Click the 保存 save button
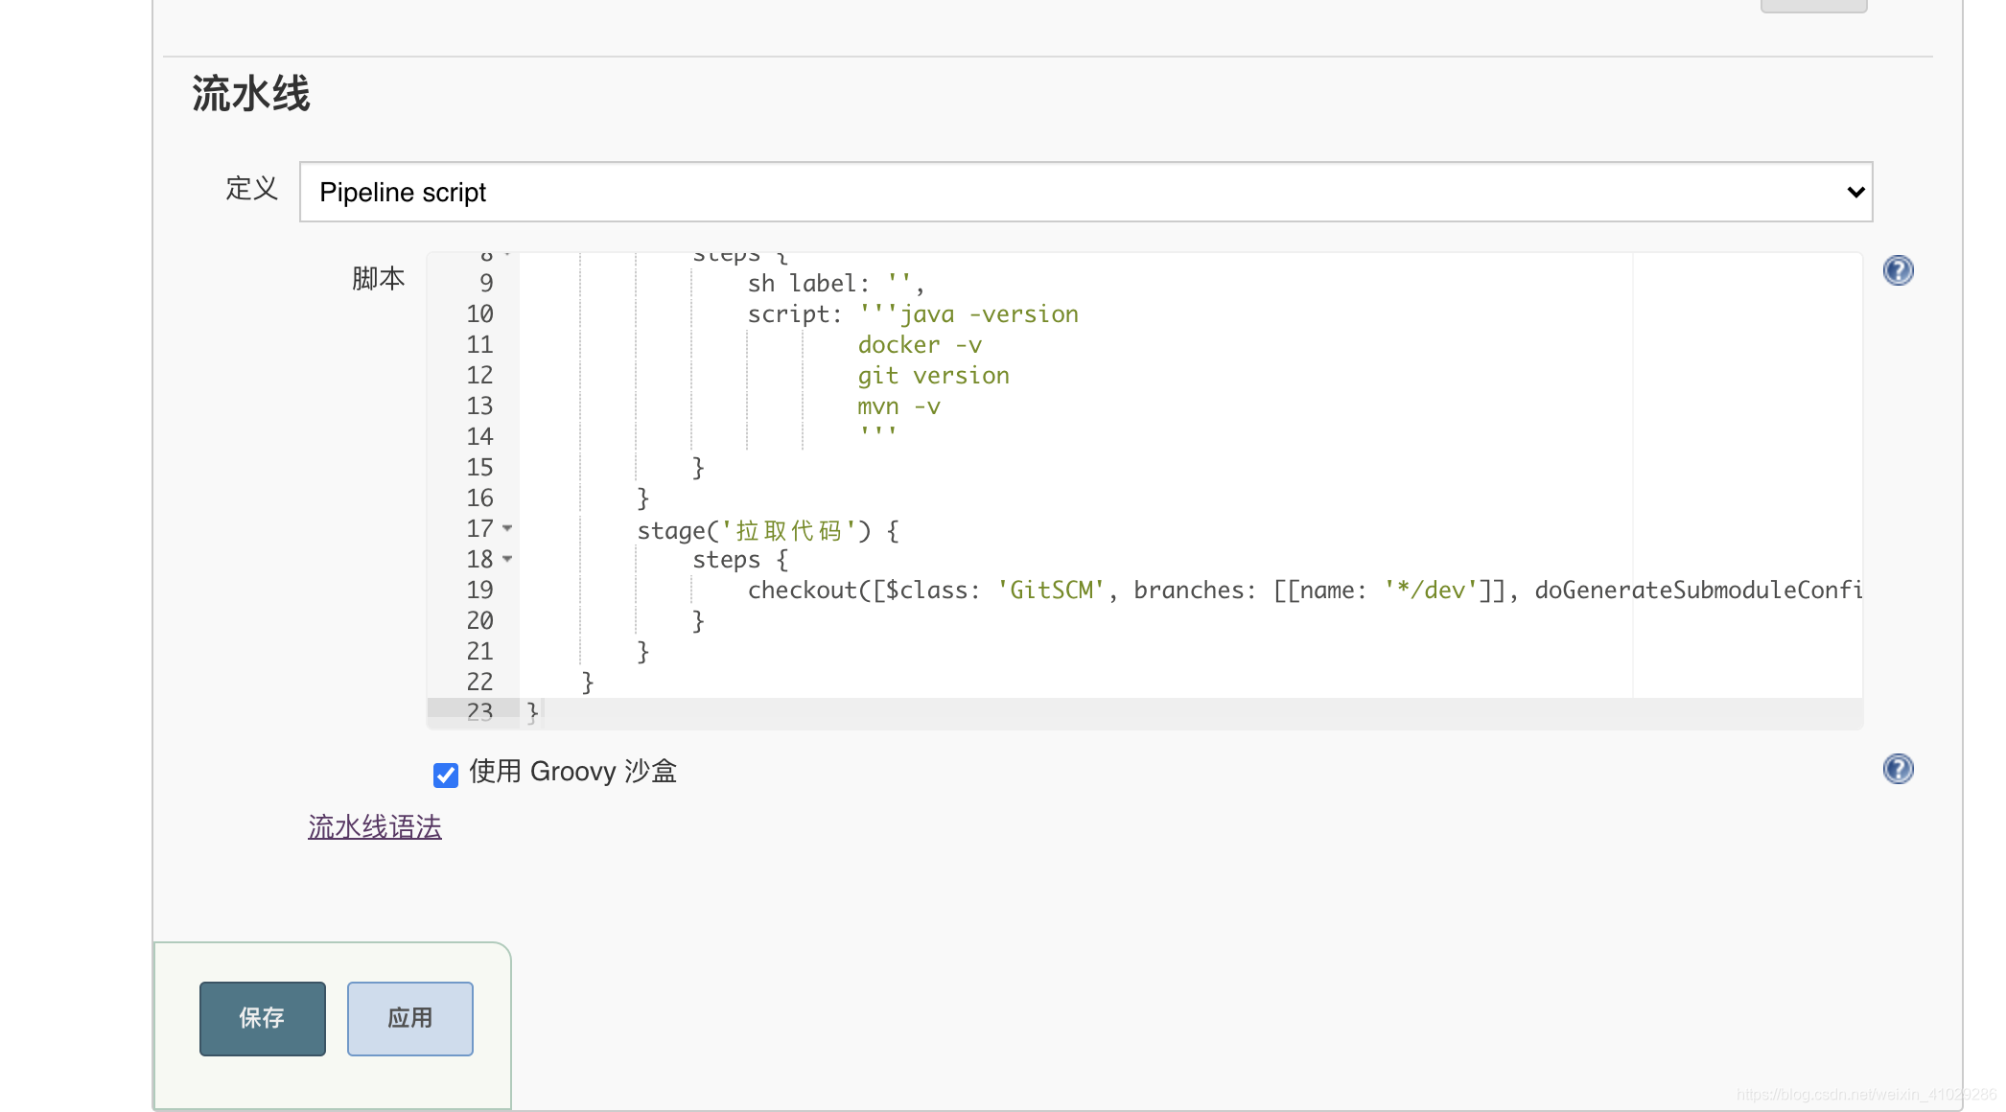This screenshot has height=1112, width=2006. click(263, 1018)
